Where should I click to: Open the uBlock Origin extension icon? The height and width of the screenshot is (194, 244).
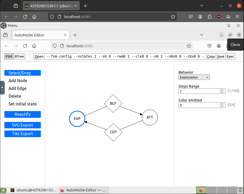click(x=219, y=17)
